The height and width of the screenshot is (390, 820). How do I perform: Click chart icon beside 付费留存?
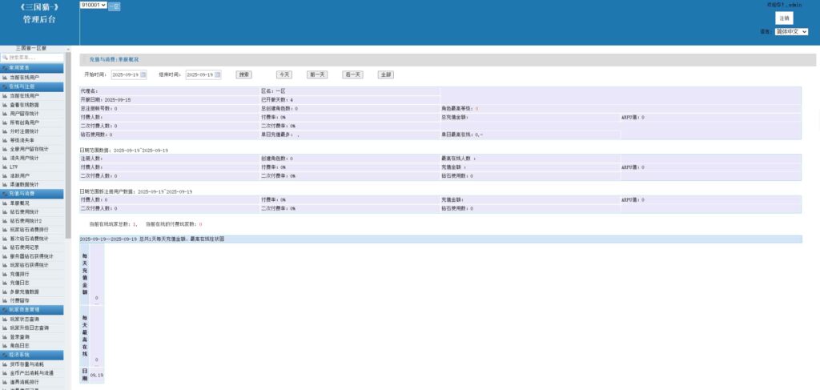click(x=4, y=300)
